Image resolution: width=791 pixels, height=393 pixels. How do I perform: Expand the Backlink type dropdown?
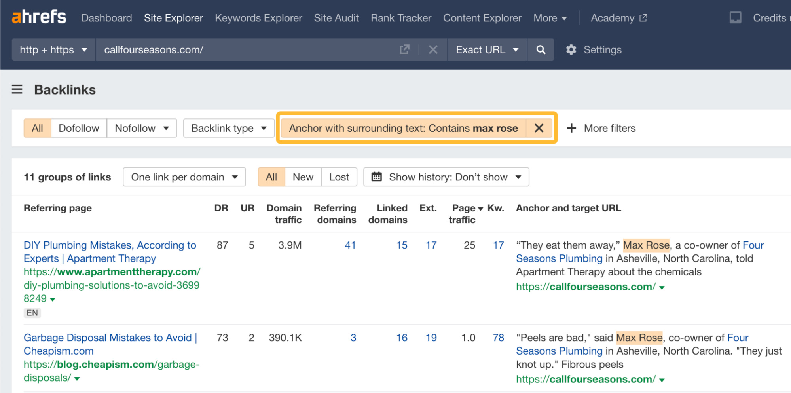[x=228, y=128]
